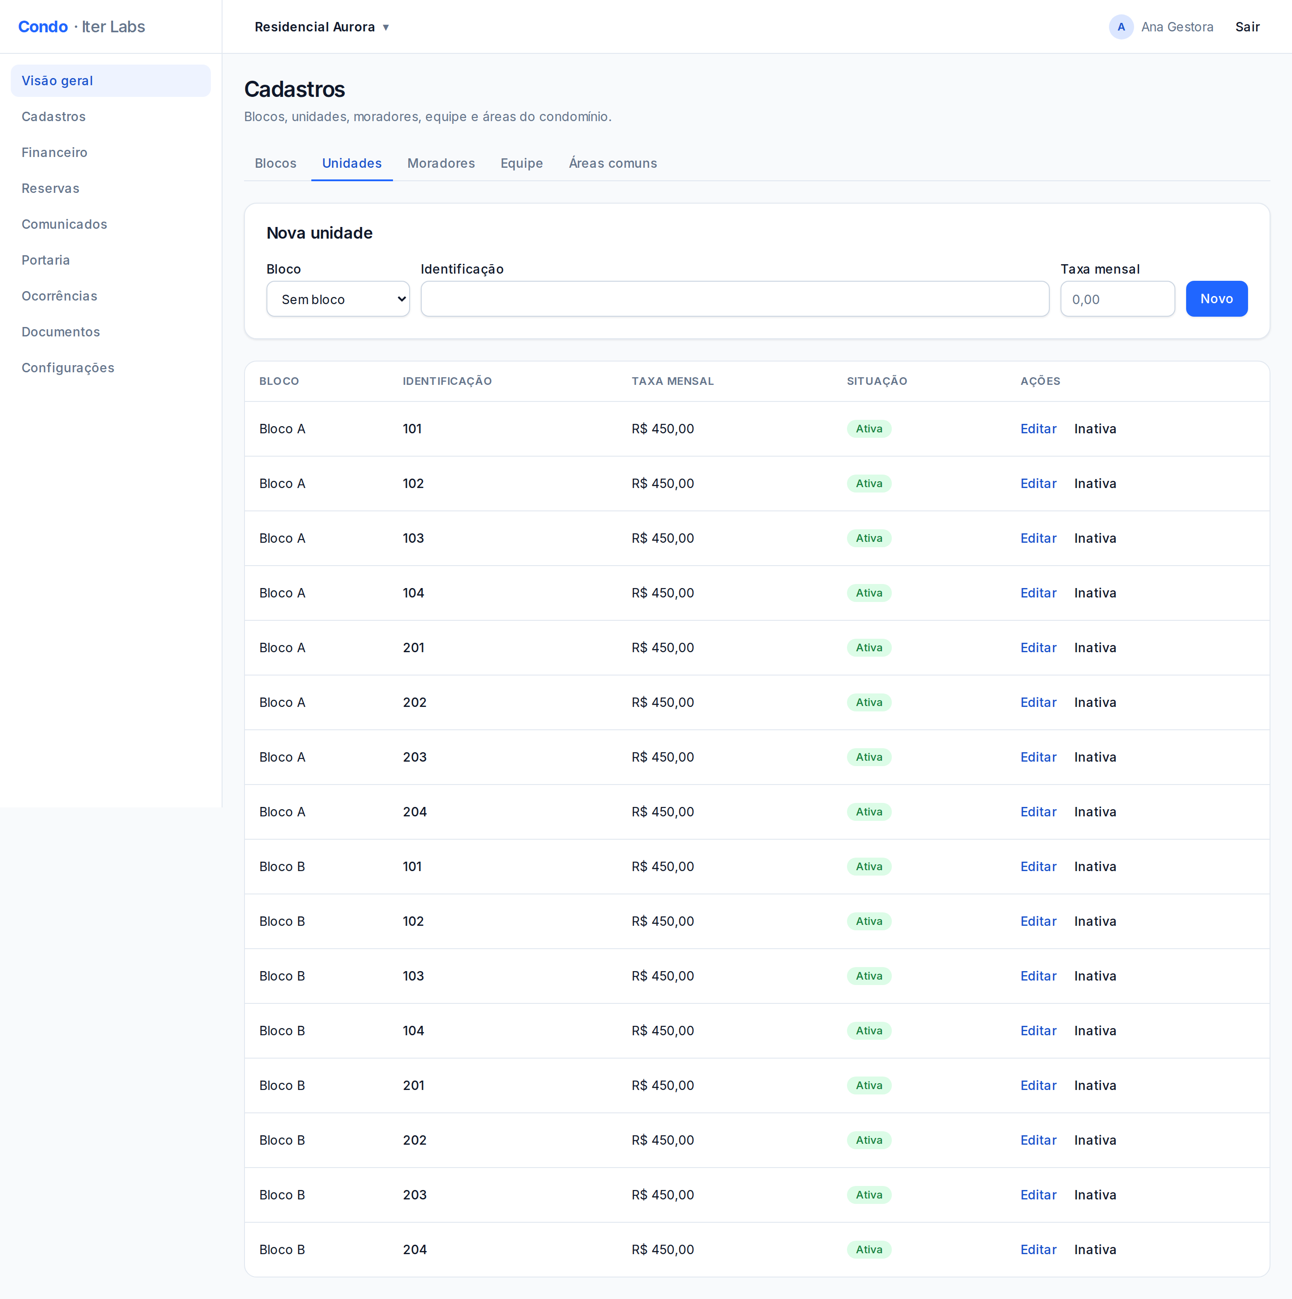Click Inativa for Bloco B 104
Viewport: 1292px width, 1299px height.
[x=1095, y=1031]
